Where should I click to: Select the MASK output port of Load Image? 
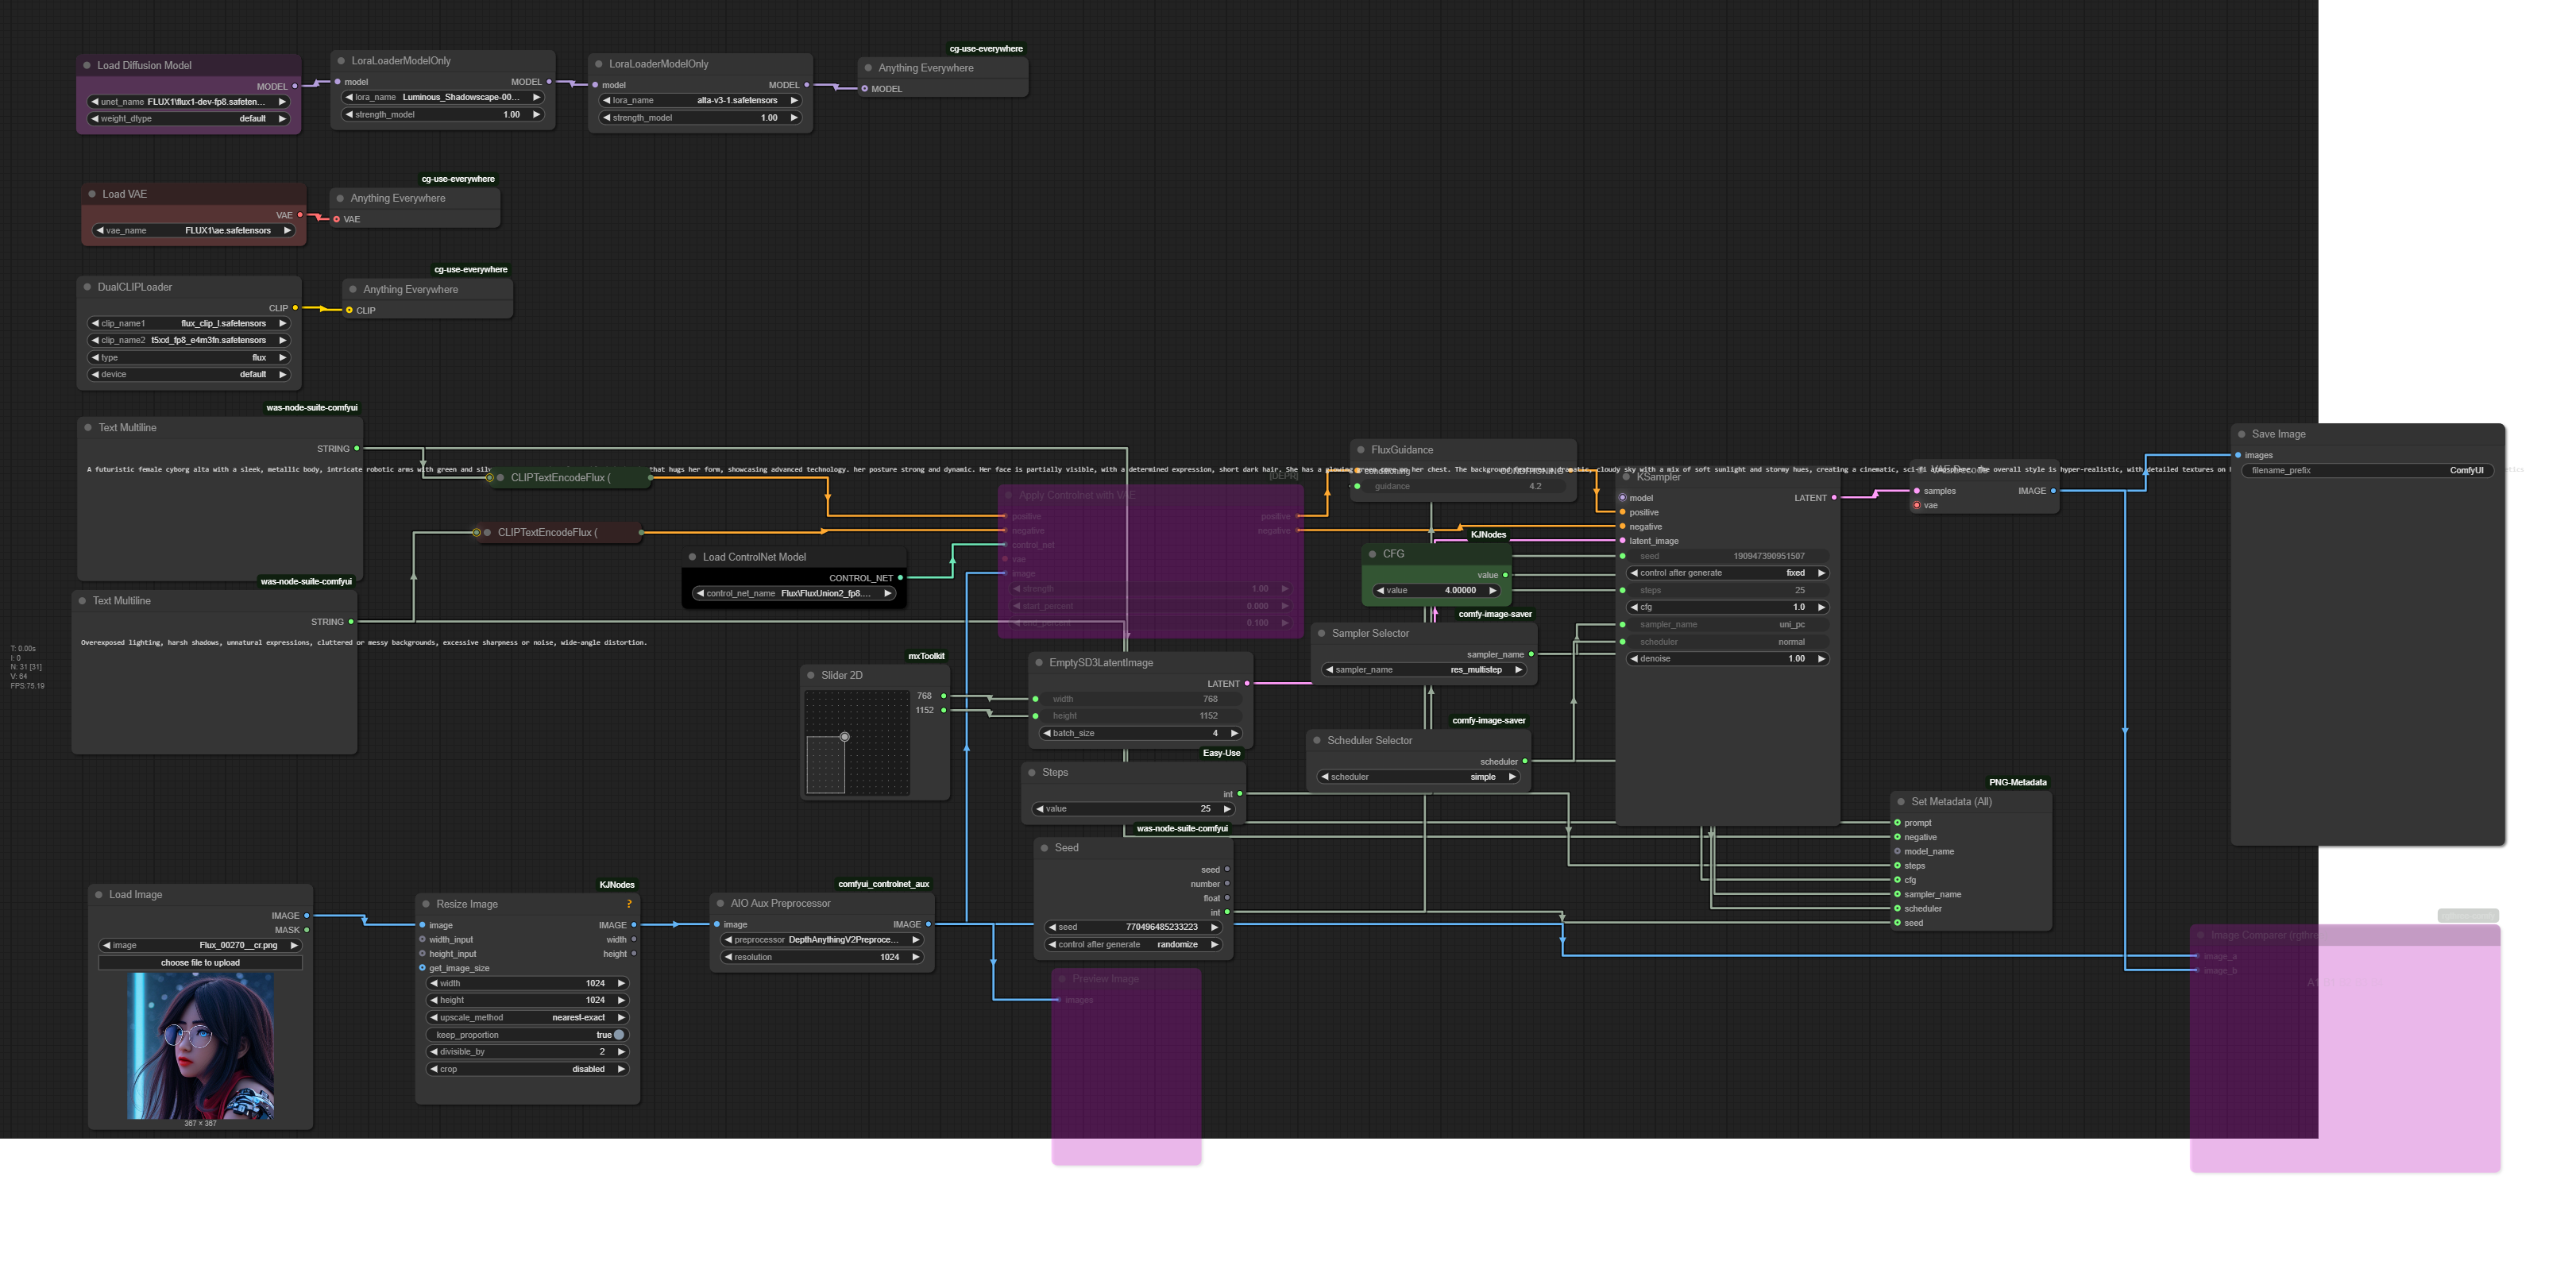click(x=306, y=930)
